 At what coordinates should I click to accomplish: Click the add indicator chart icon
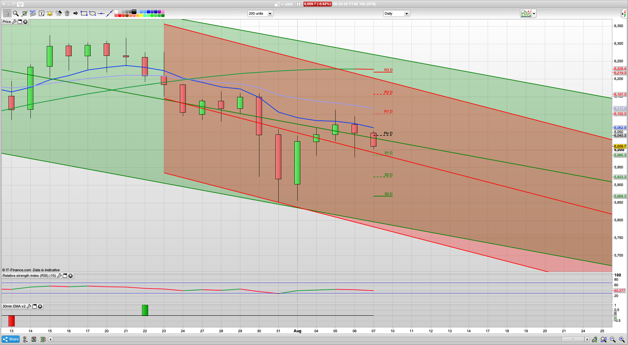(526, 13)
